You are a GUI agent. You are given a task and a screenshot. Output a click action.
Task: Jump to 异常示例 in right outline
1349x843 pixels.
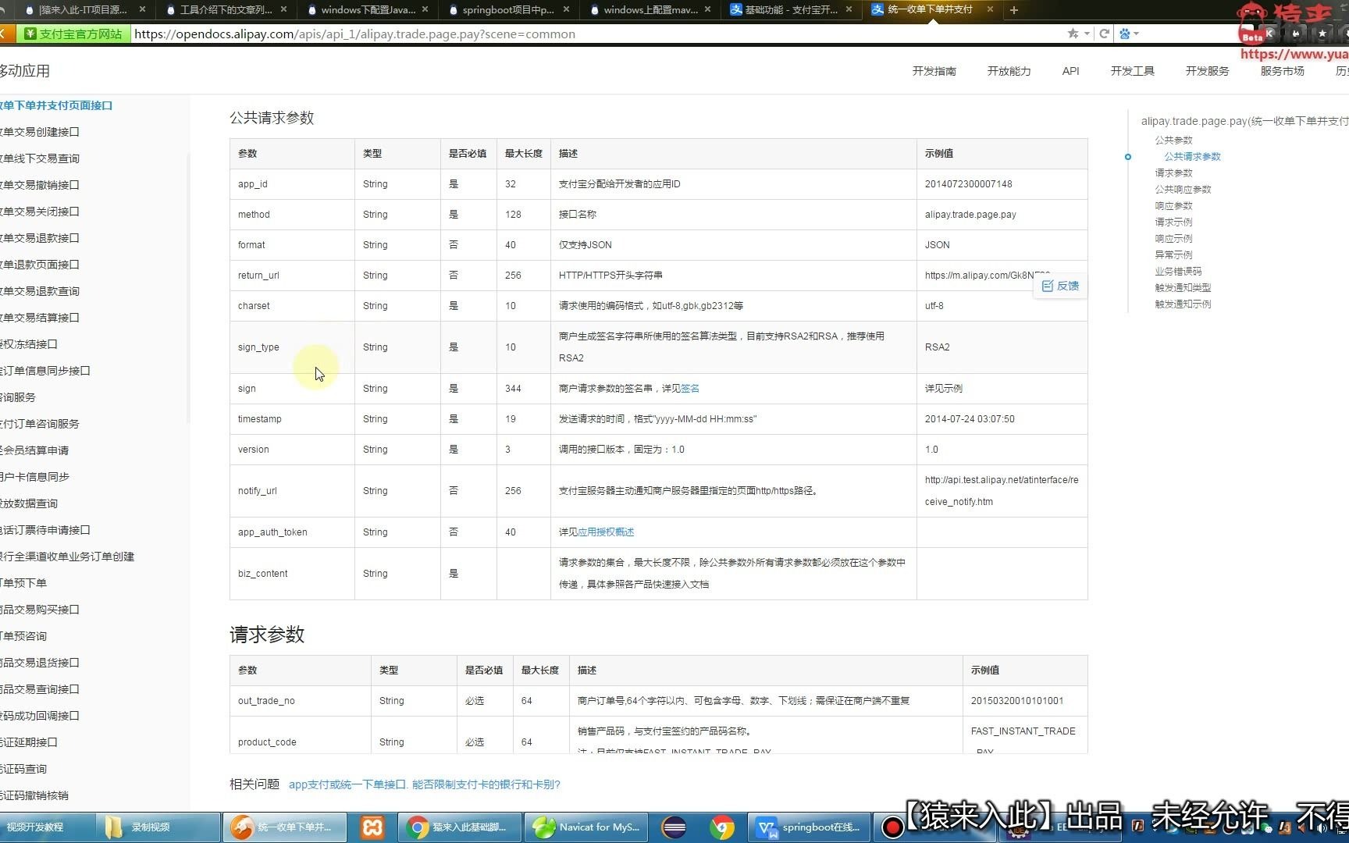(1173, 255)
